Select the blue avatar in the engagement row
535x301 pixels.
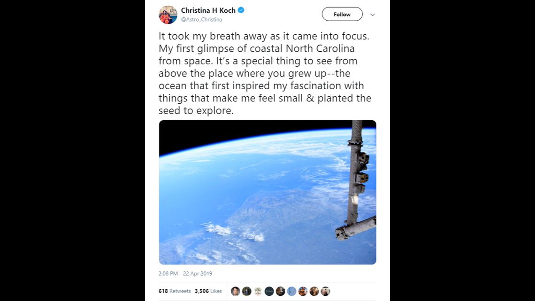click(x=291, y=291)
